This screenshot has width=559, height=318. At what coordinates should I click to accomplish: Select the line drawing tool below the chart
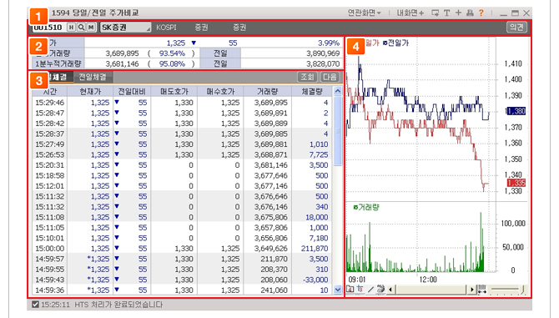[370, 289]
